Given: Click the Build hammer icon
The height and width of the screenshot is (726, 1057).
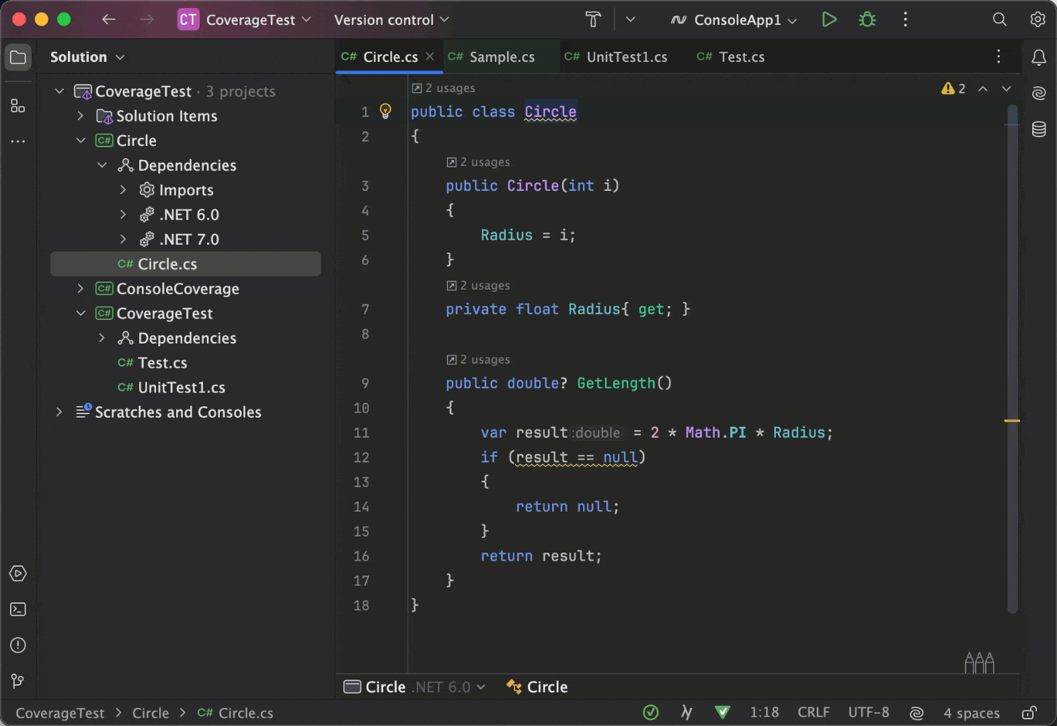Looking at the screenshot, I should [x=593, y=19].
